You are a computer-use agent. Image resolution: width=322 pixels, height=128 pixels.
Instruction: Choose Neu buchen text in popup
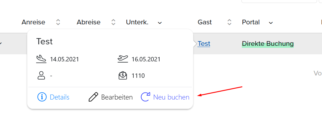(x=171, y=97)
